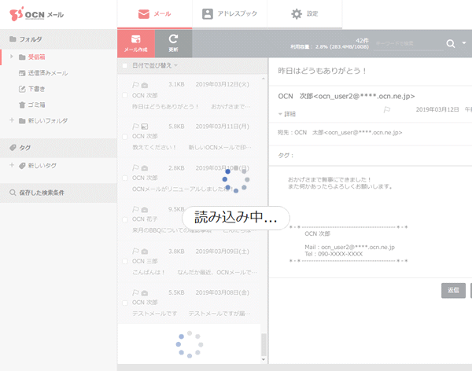Flag the OCN 花子 mail in list

[x=135, y=209]
